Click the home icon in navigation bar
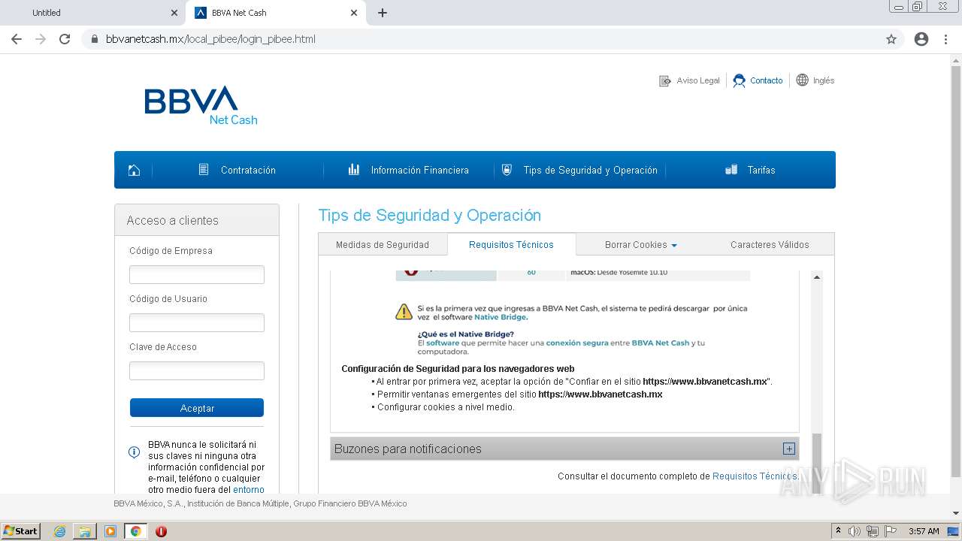The image size is (962, 541). (x=134, y=170)
